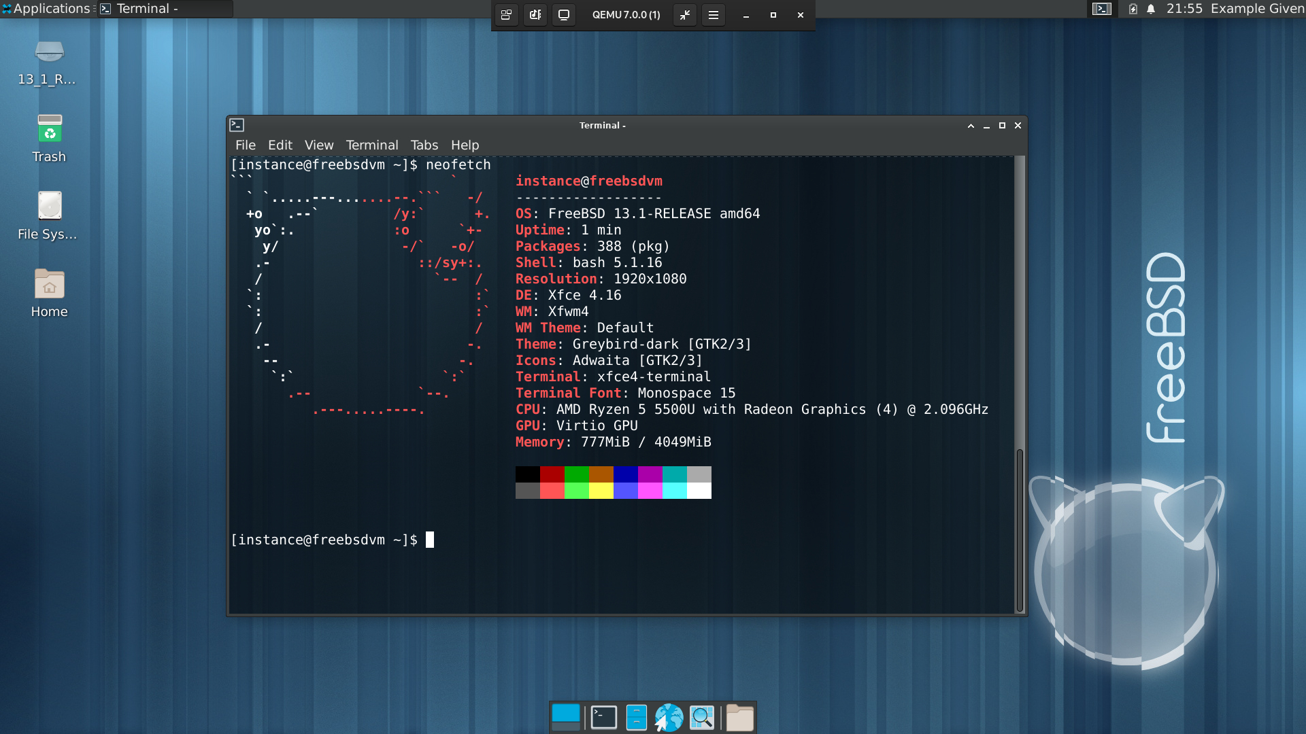Click the panel terminal tray icon
1306x734 pixels.
tap(1102, 9)
